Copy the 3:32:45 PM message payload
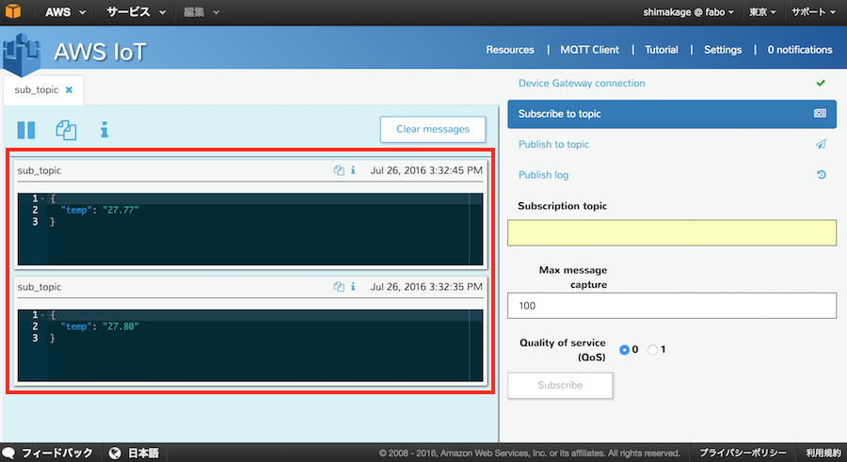The height and width of the screenshot is (462, 847). (x=339, y=170)
